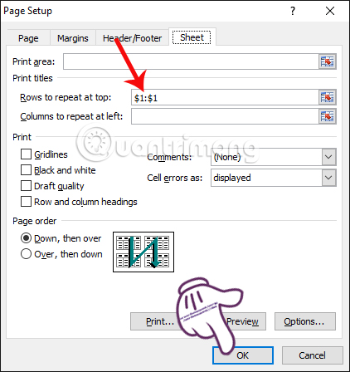350x372 pixels.
Task: Go to the Header/Footer tab
Action: click(132, 38)
